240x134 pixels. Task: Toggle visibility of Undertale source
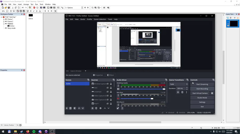click(108, 92)
